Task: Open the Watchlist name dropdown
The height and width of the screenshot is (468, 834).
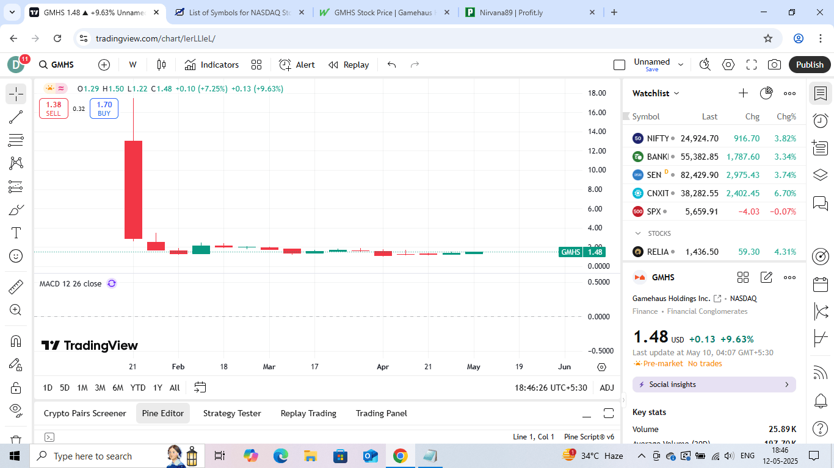Action: pos(656,93)
